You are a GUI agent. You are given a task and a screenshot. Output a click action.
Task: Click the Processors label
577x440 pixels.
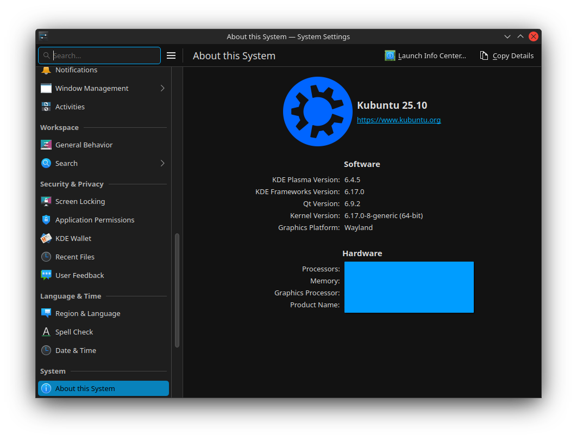(321, 269)
